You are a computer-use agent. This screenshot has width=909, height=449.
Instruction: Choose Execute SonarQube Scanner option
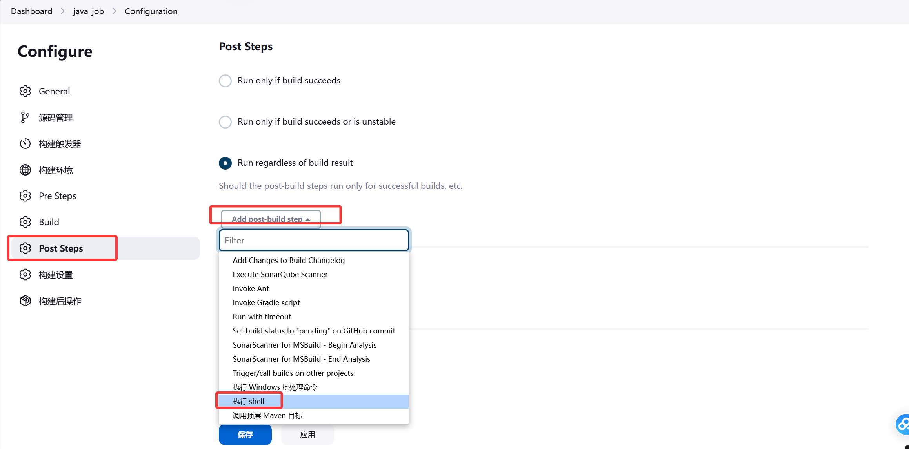(x=314, y=274)
